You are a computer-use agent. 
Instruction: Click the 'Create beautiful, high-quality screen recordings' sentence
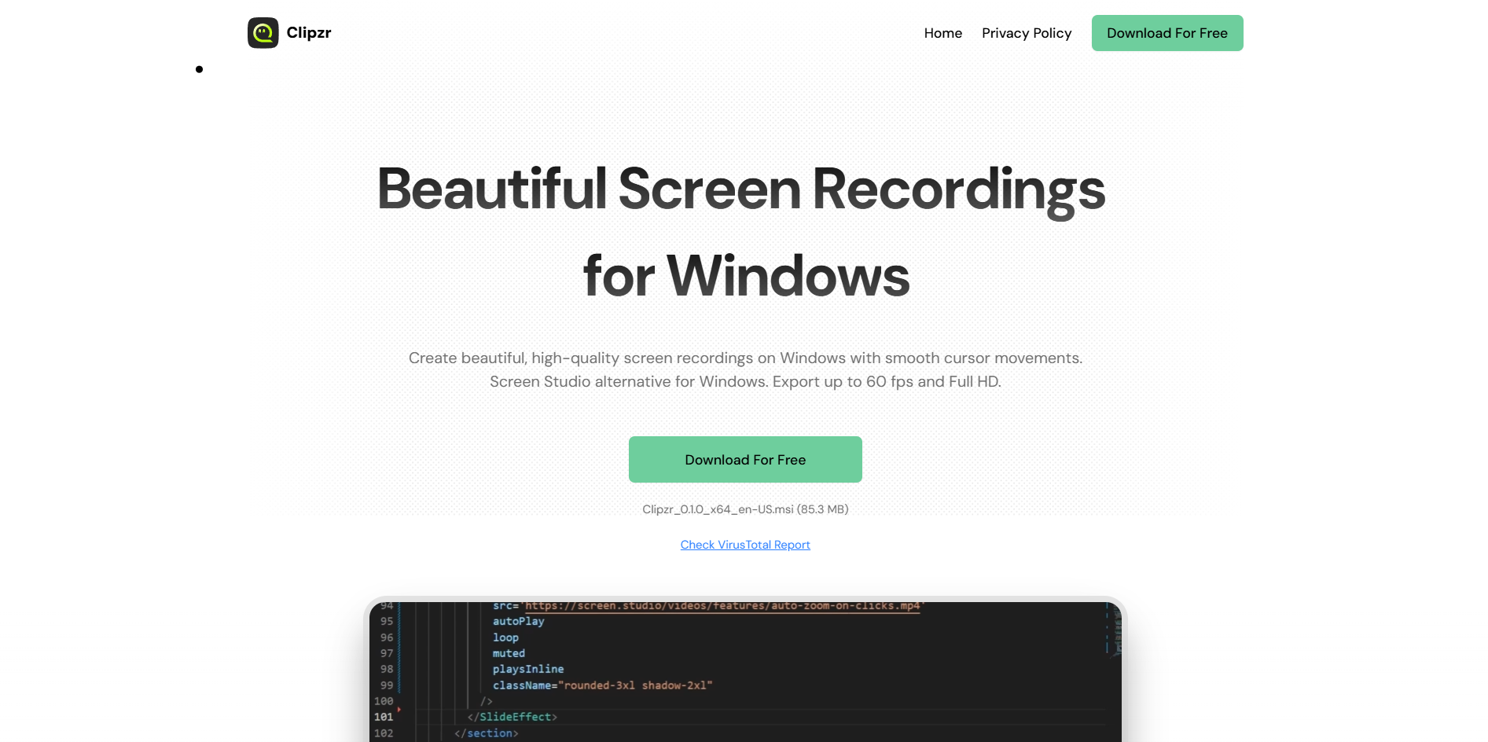click(745, 358)
